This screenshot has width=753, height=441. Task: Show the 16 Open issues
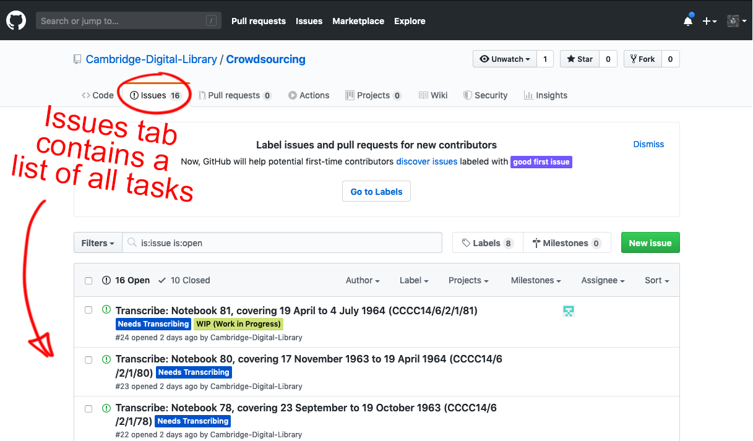pyautogui.click(x=126, y=280)
